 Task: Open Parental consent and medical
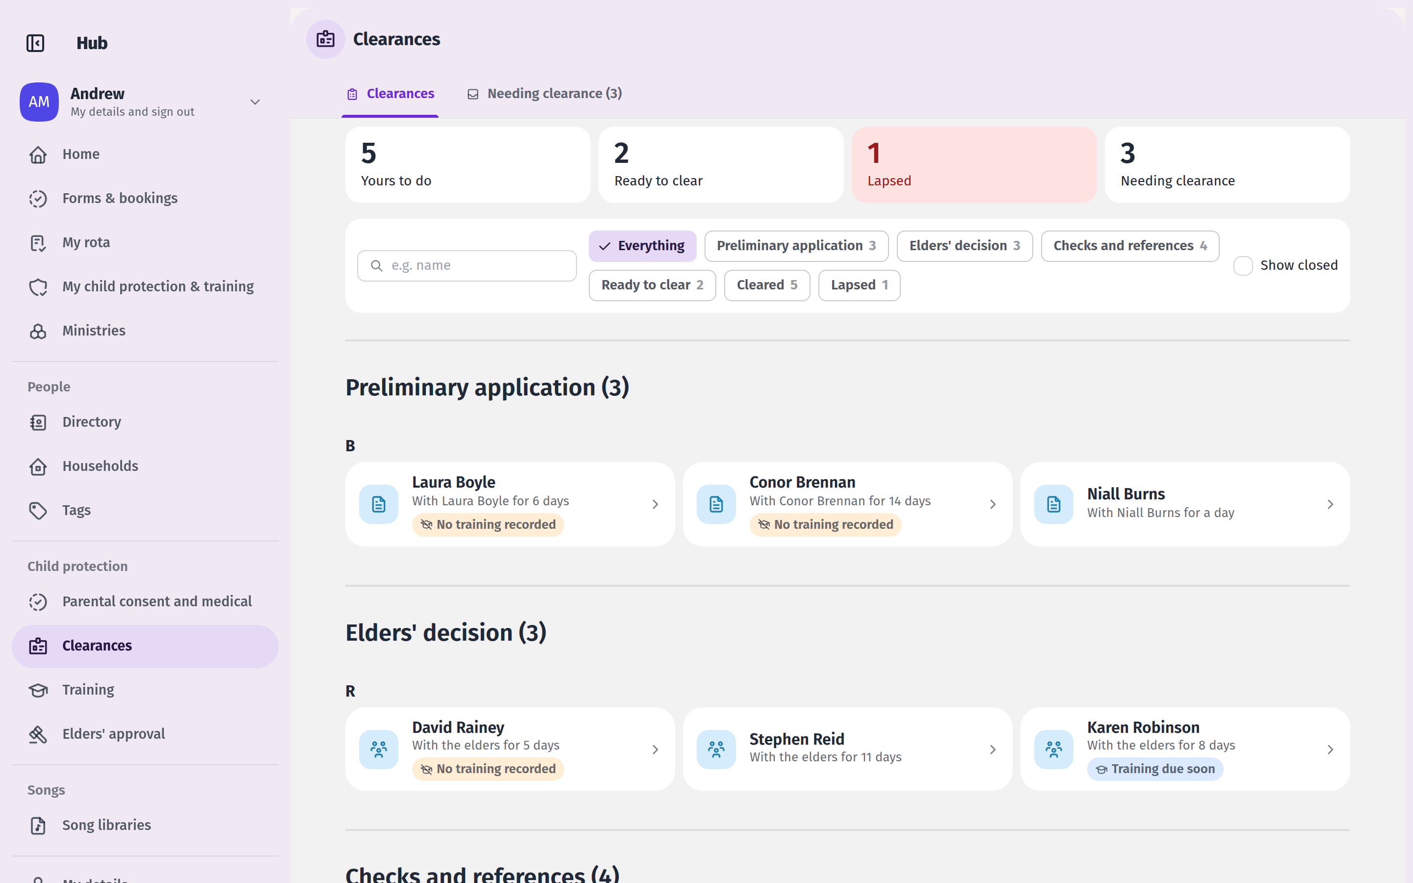click(145, 601)
